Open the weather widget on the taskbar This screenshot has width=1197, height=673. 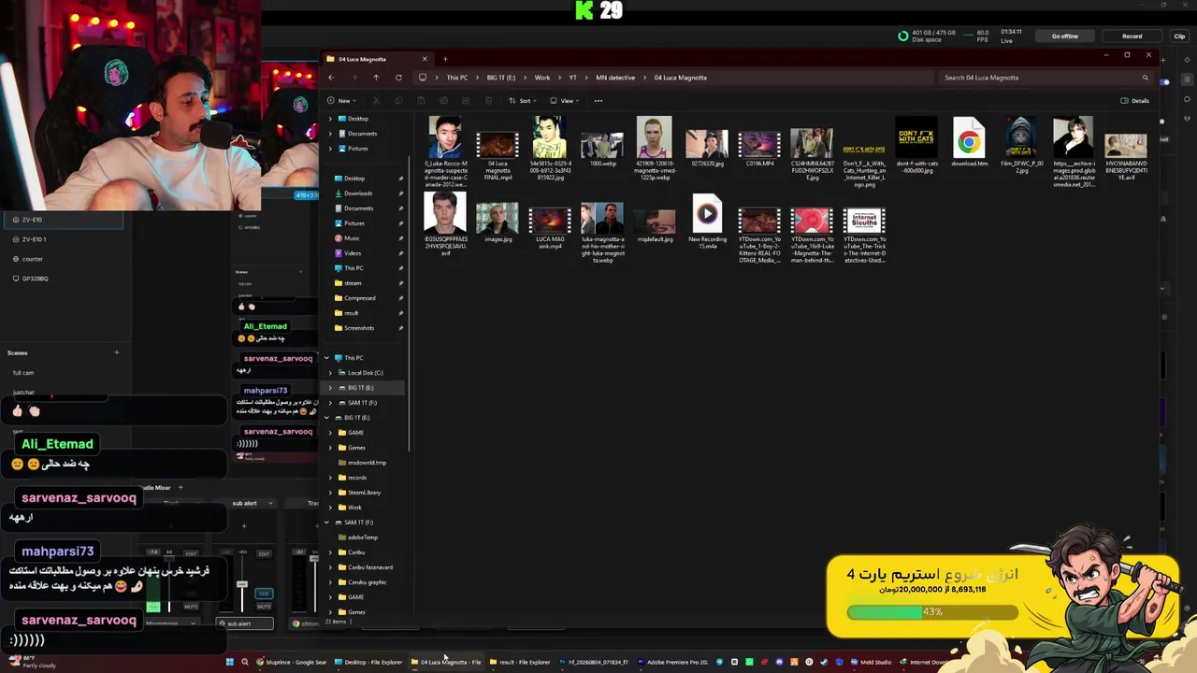pyautogui.click(x=34, y=662)
